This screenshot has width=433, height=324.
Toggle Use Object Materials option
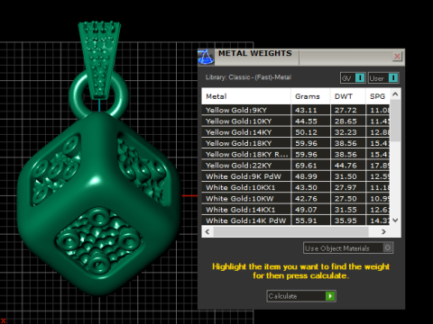348,248
